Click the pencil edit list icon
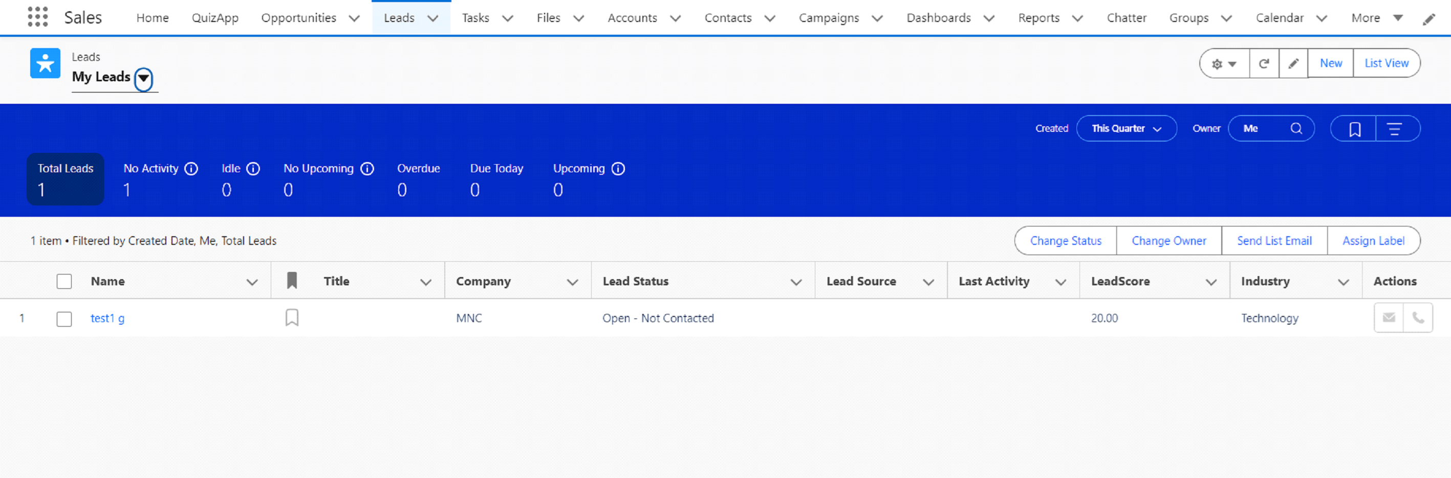Image resolution: width=1451 pixels, height=478 pixels. tap(1293, 63)
